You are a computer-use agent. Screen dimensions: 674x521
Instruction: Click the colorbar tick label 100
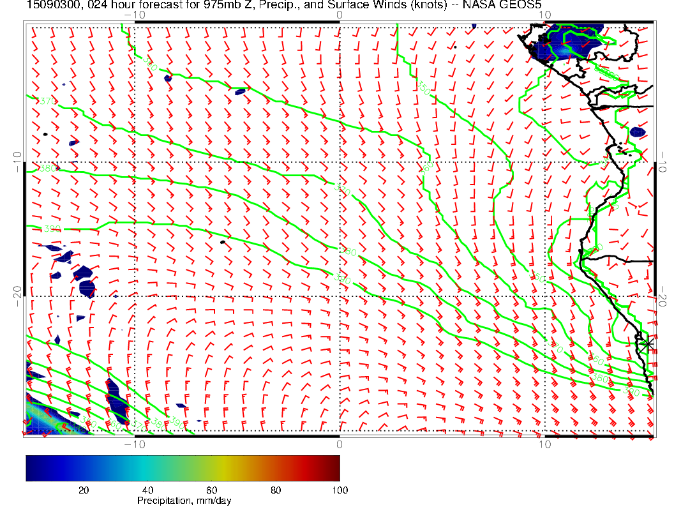click(x=340, y=490)
